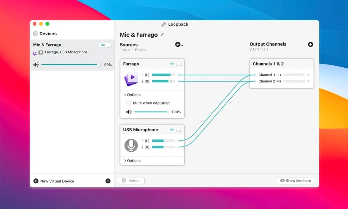Click the speaker icon in Farrago options
The height and width of the screenshot is (209, 348).
(129, 112)
